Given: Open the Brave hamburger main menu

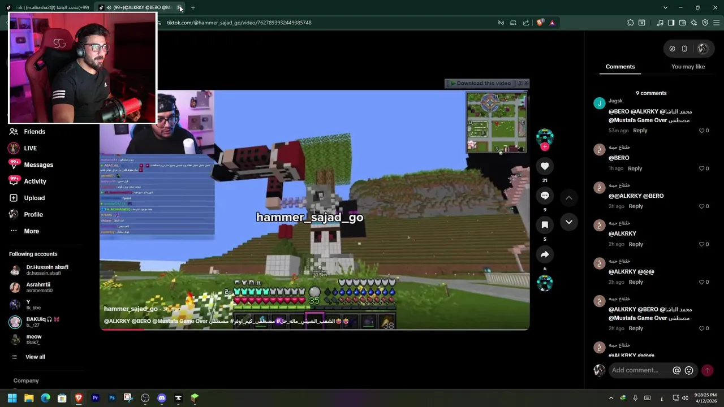Looking at the screenshot, I should click(x=717, y=23).
